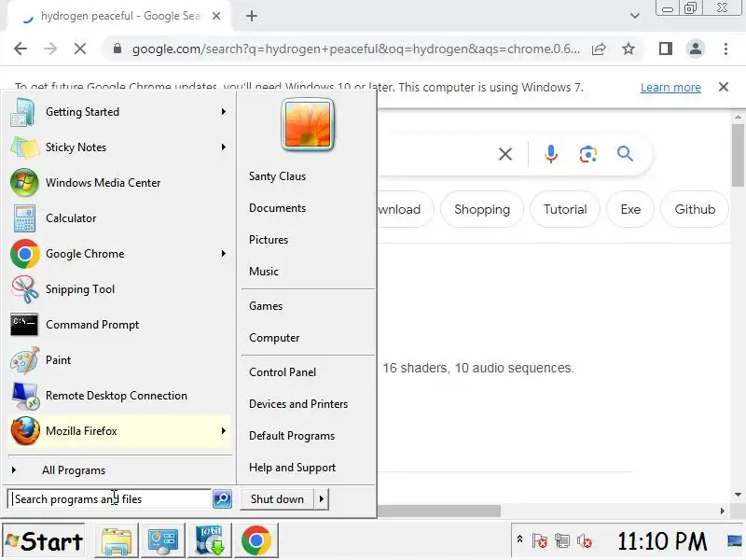The height and width of the screenshot is (560, 746).
Task: Click the Google search magnifier icon
Action: 625,154
